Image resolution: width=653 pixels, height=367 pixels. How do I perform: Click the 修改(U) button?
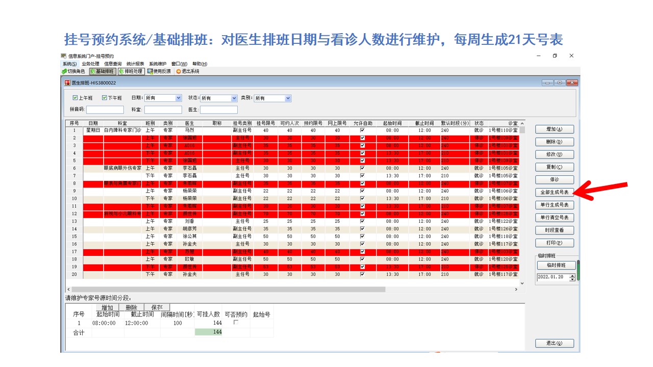coord(555,154)
